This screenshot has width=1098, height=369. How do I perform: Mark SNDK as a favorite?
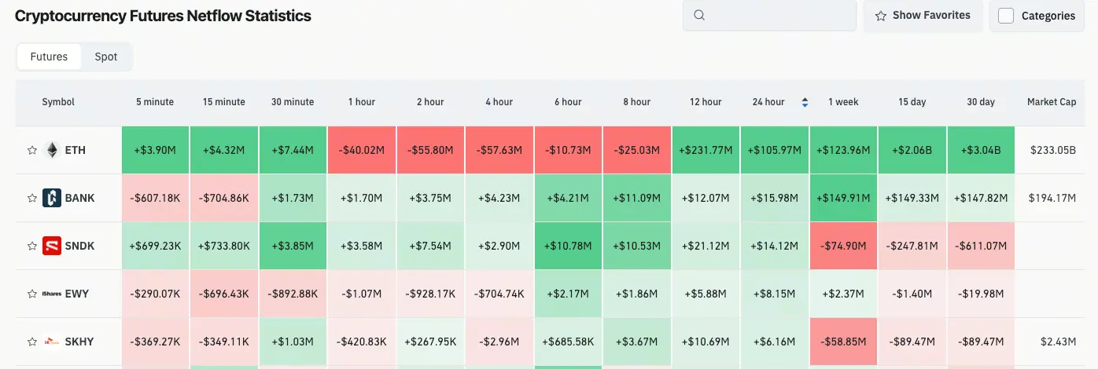click(x=32, y=246)
